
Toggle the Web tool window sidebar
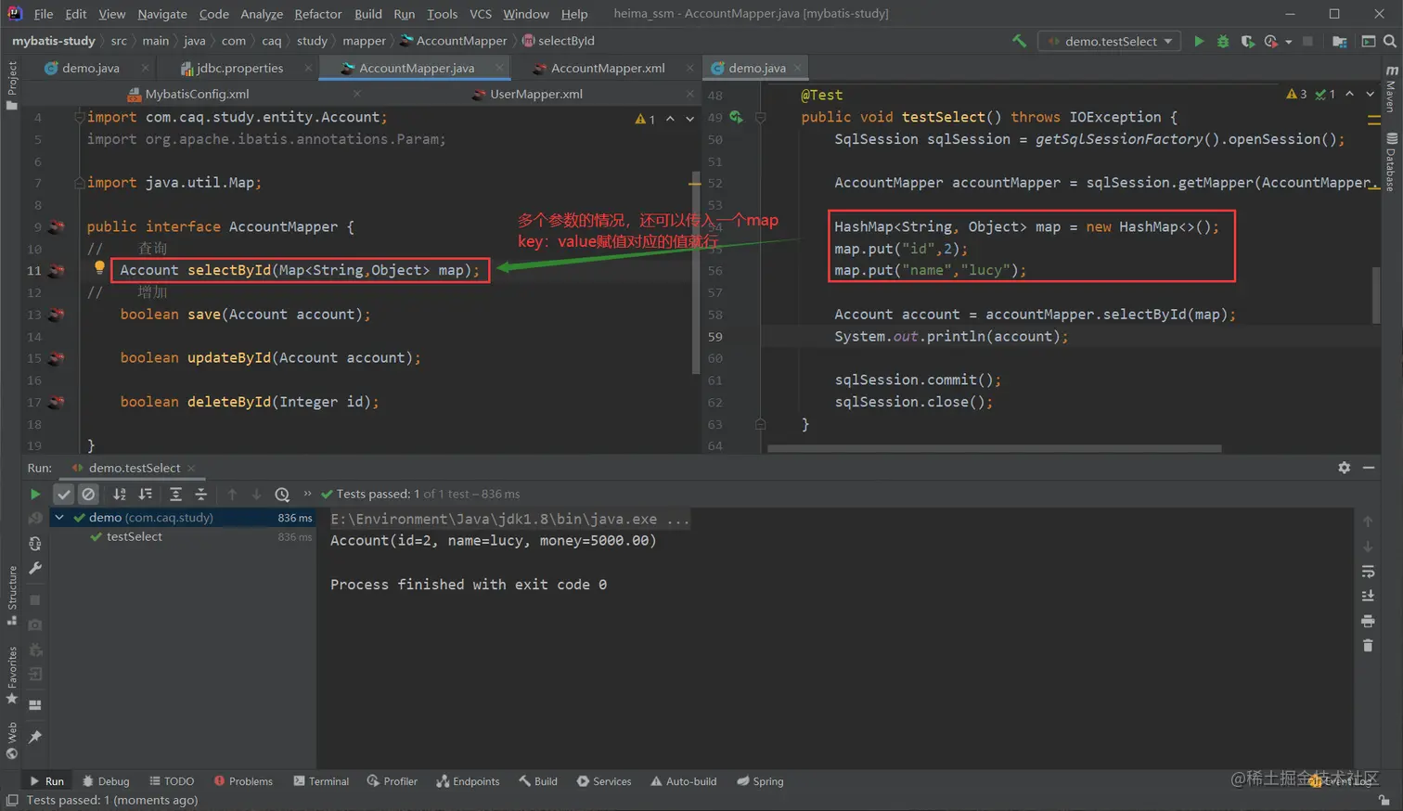pyautogui.click(x=12, y=740)
